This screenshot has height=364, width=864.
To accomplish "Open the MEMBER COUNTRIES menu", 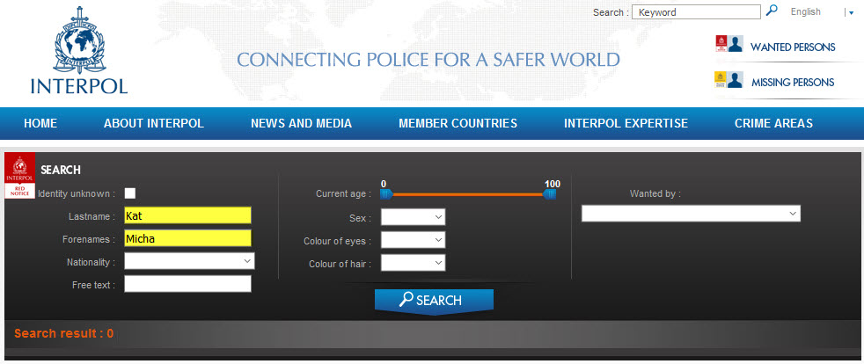I will 458,123.
